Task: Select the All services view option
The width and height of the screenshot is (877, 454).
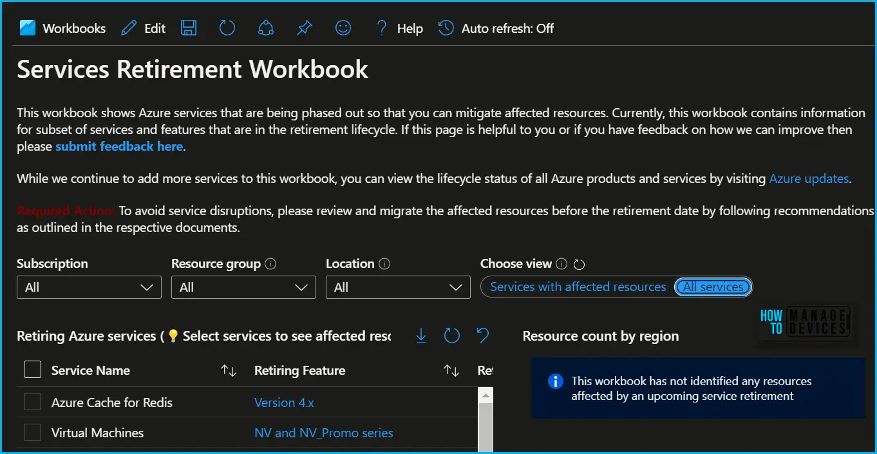Action: pos(713,287)
